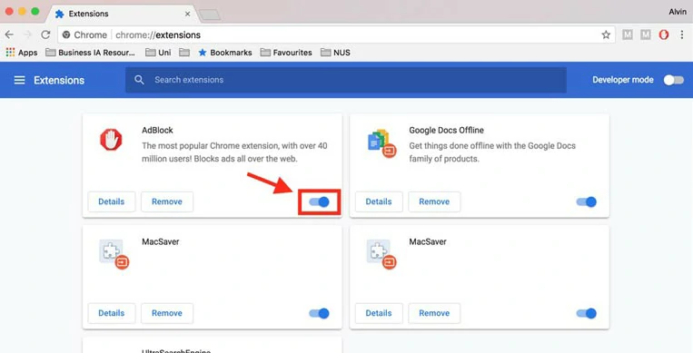Screen dimensions: 693x353
Task: Click the chrome://extensions address bar
Action: [x=336, y=34]
